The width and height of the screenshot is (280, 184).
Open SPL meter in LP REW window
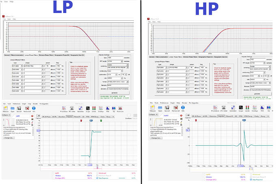click(x=72, y=108)
